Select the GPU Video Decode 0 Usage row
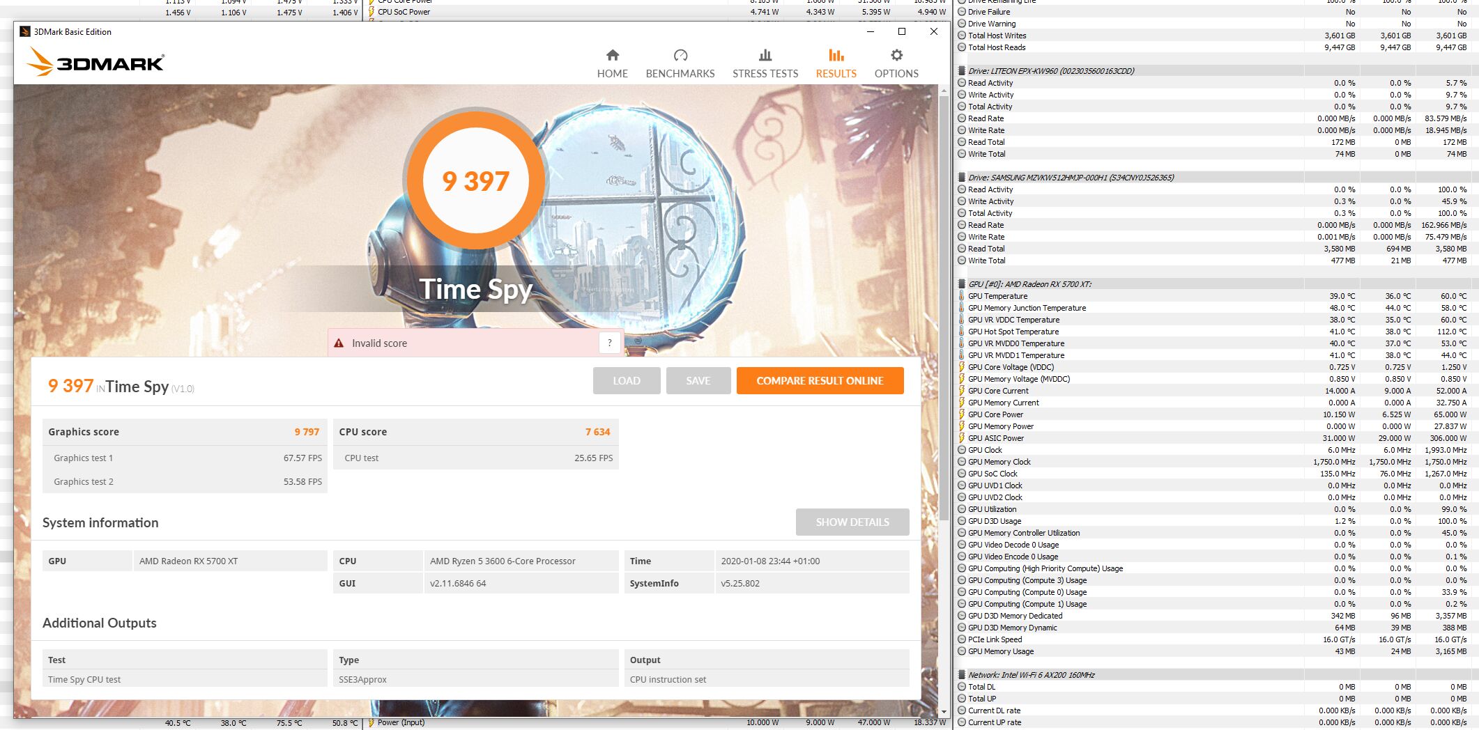 click(x=1217, y=545)
